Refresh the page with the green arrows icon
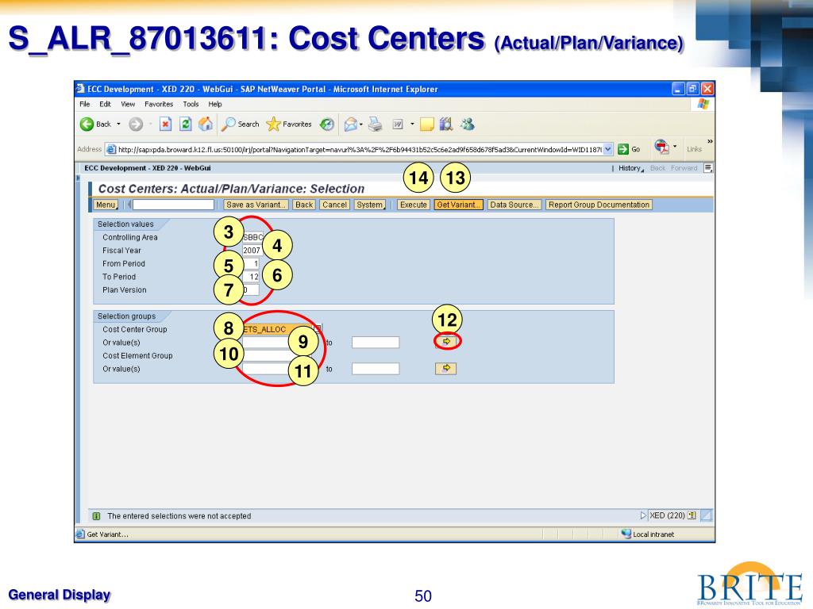The image size is (813, 609). pos(185,124)
